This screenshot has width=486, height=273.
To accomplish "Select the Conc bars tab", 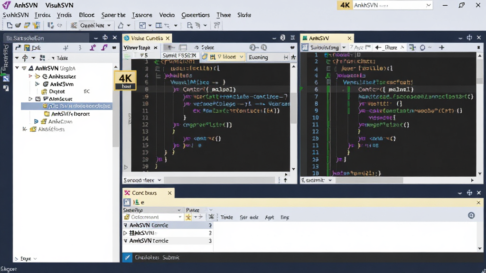I will click(x=148, y=193).
